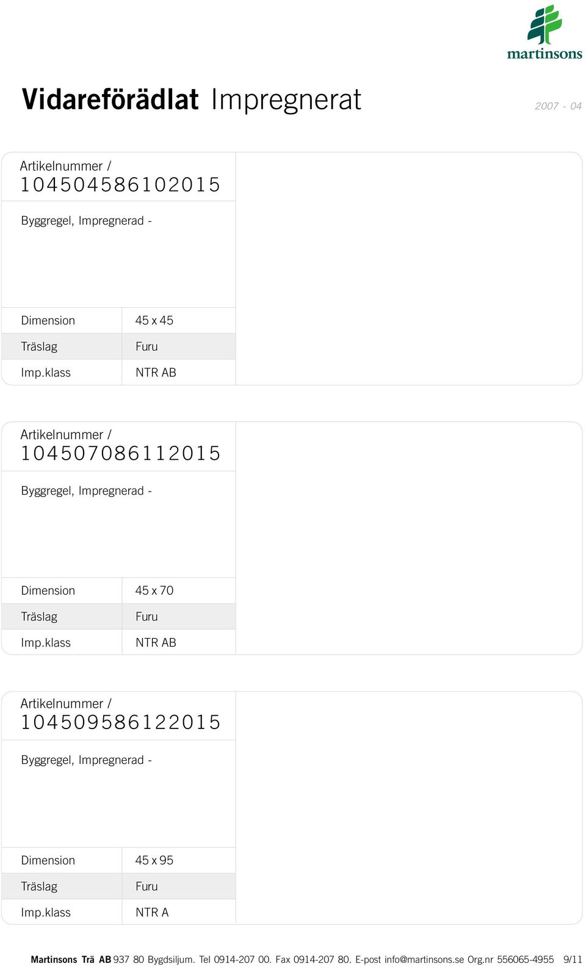Click the 45 x 70 dimension value
This screenshot has height=966, width=586.
(x=154, y=590)
